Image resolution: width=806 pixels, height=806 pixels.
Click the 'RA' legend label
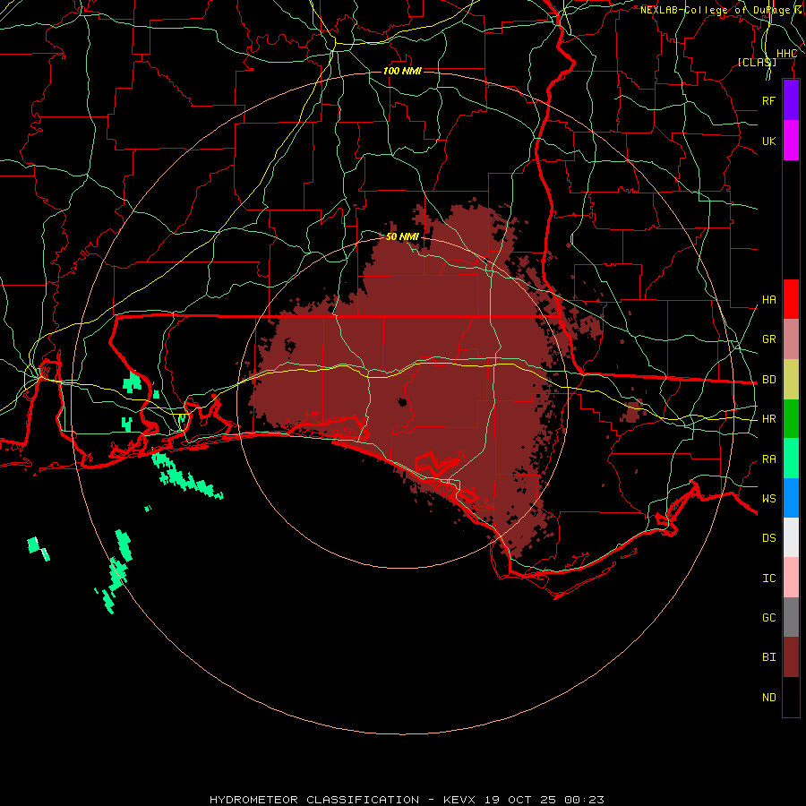(x=768, y=459)
